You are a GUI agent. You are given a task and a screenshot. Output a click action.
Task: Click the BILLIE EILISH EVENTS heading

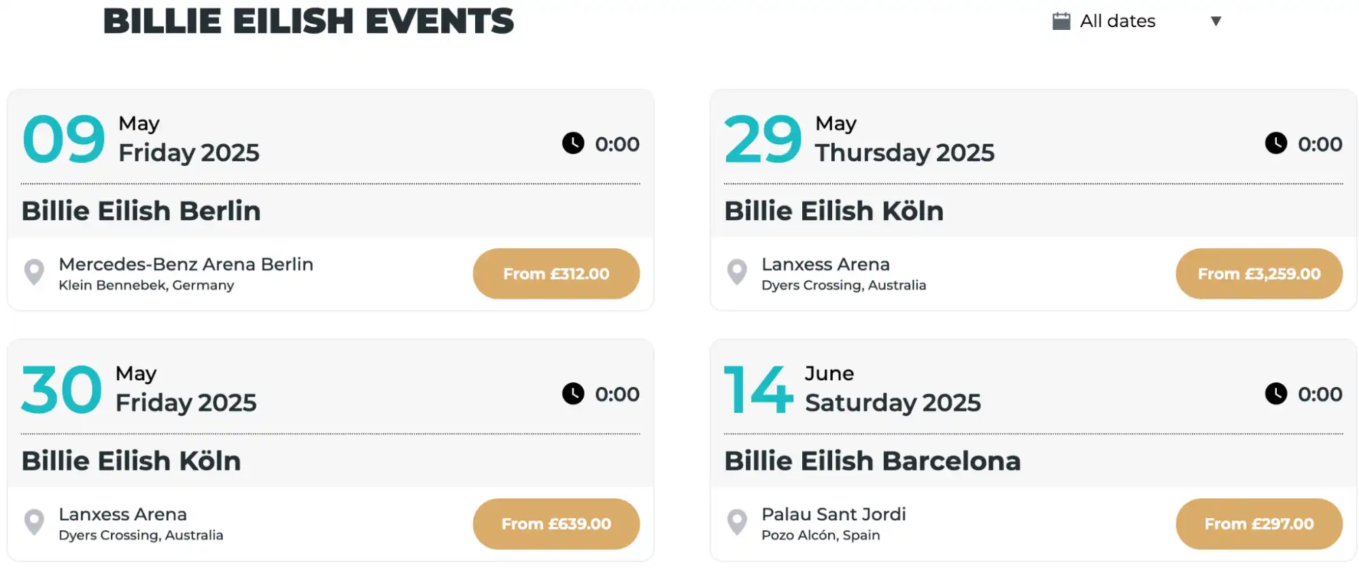pyautogui.click(x=307, y=21)
